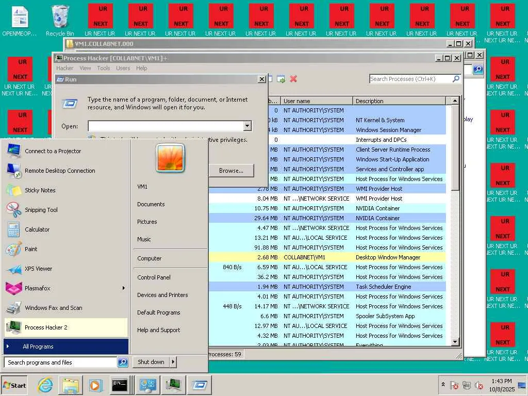
Task: Switch to Command Prompt on the taskbar
Action: (120, 385)
